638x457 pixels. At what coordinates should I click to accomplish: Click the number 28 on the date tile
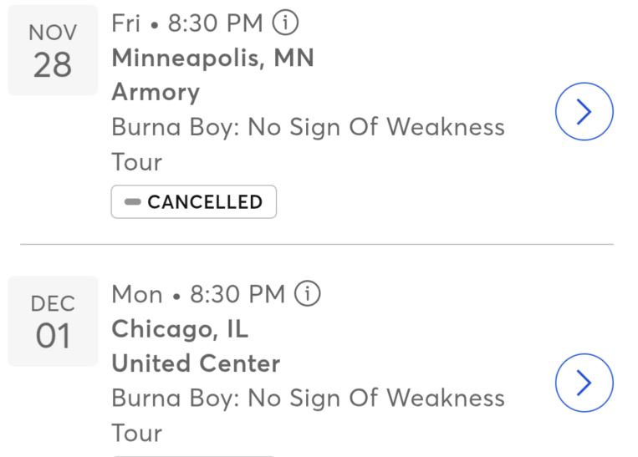53,65
